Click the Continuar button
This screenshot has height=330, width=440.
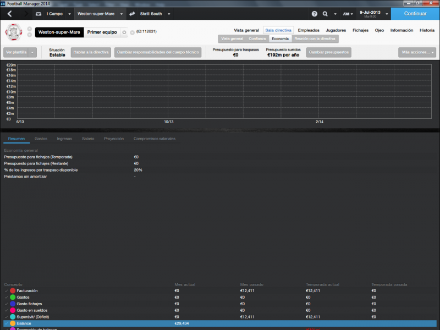(x=415, y=14)
